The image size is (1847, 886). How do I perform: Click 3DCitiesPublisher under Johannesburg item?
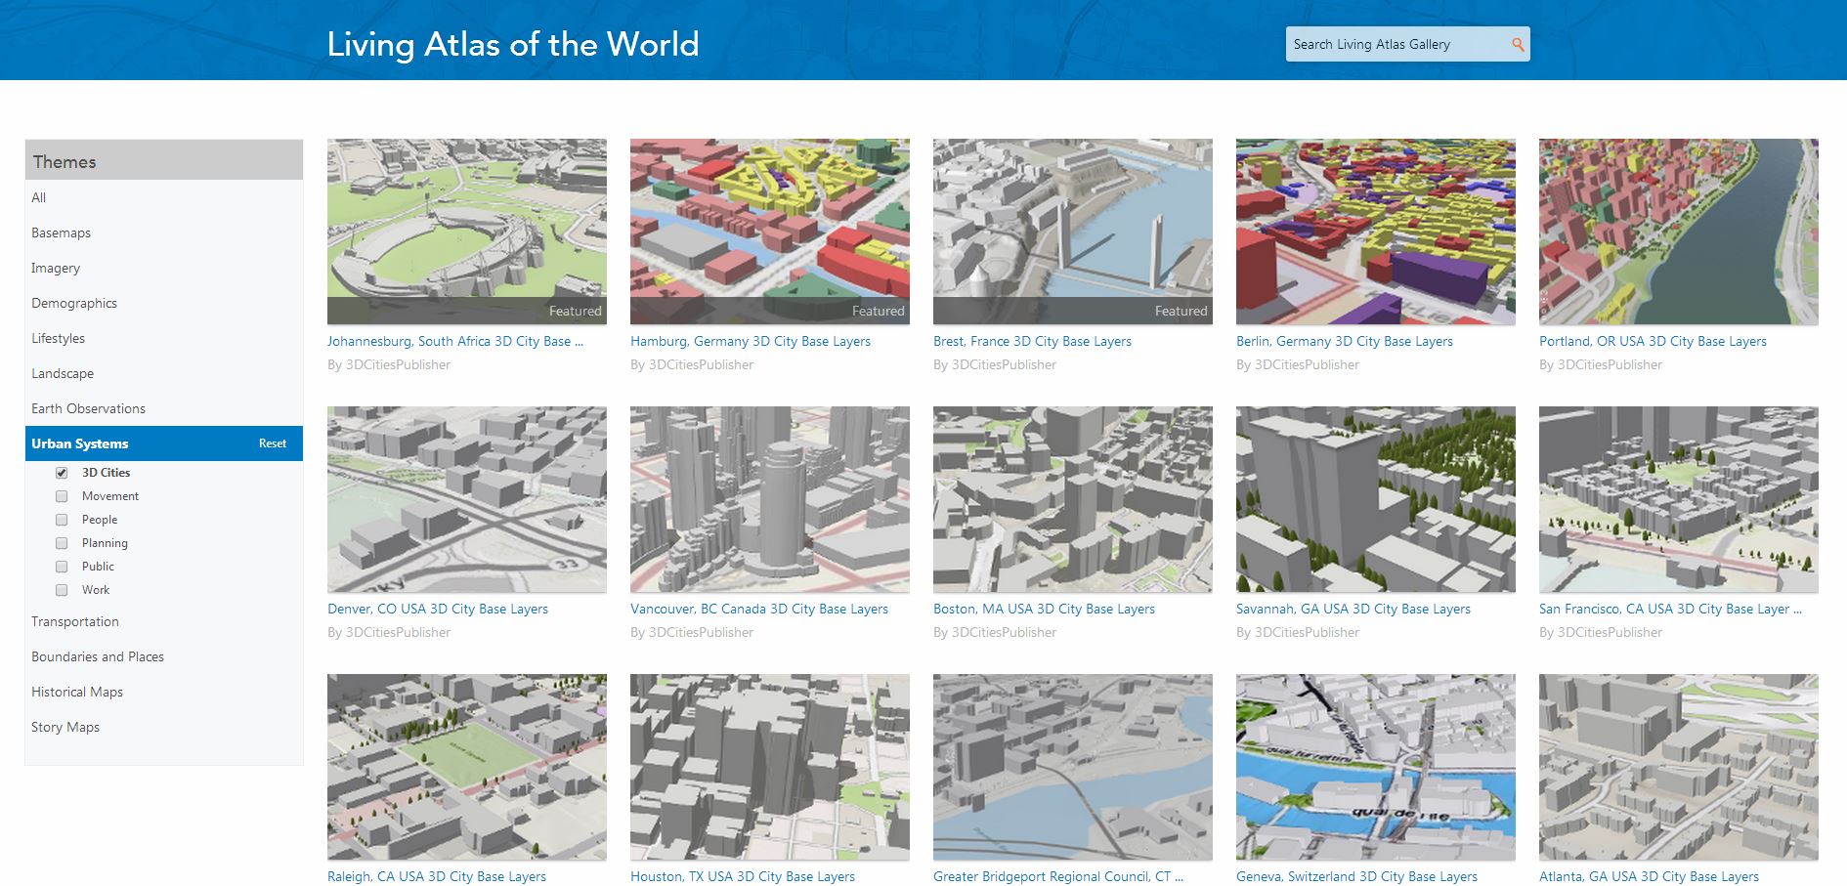tap(399, 364)
